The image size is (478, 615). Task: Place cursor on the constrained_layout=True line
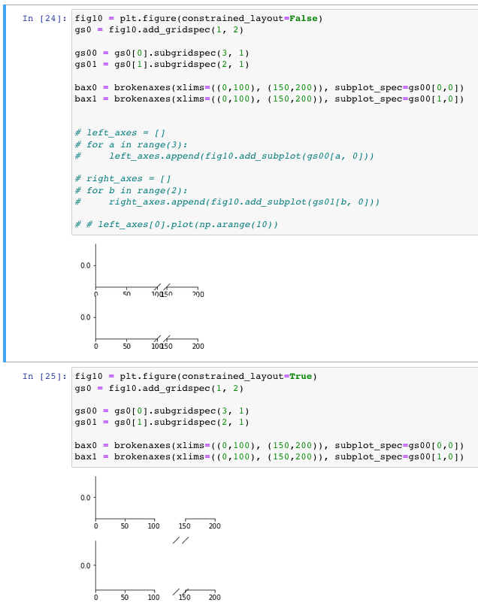click(195, 377)
